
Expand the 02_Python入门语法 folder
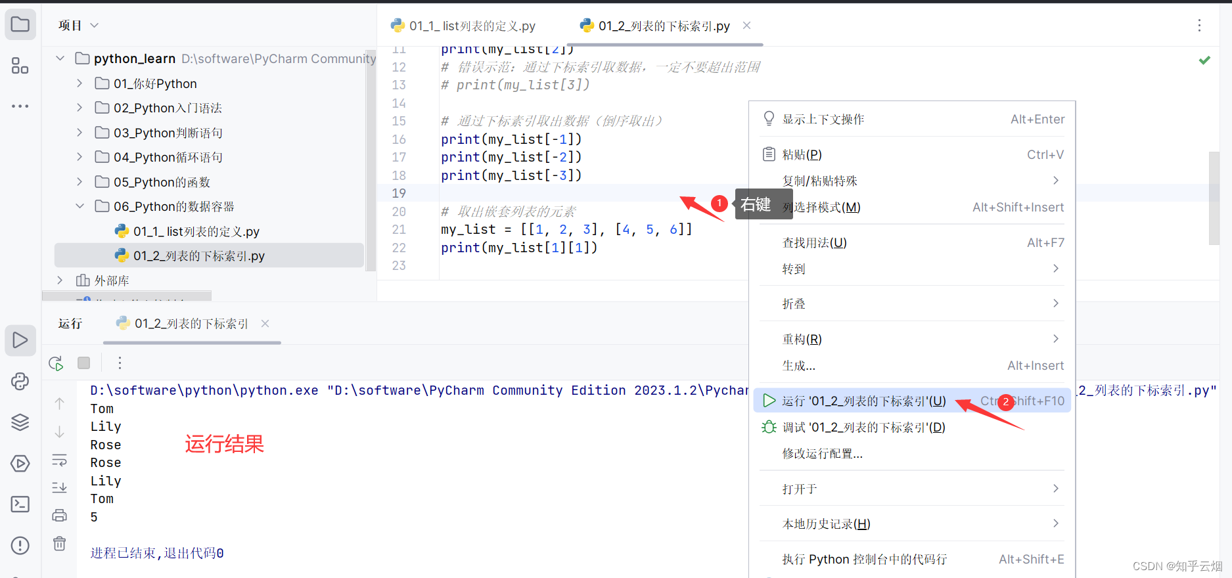pyautogui.click(x=80, y=108)
